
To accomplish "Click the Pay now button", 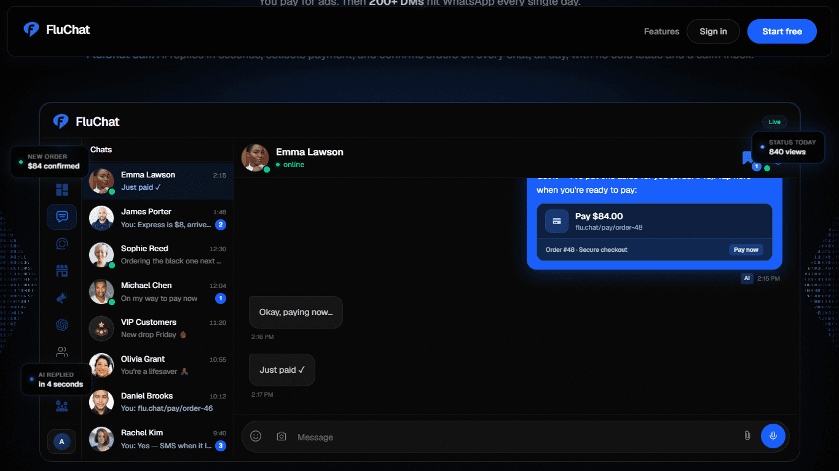I will [746, 249].
